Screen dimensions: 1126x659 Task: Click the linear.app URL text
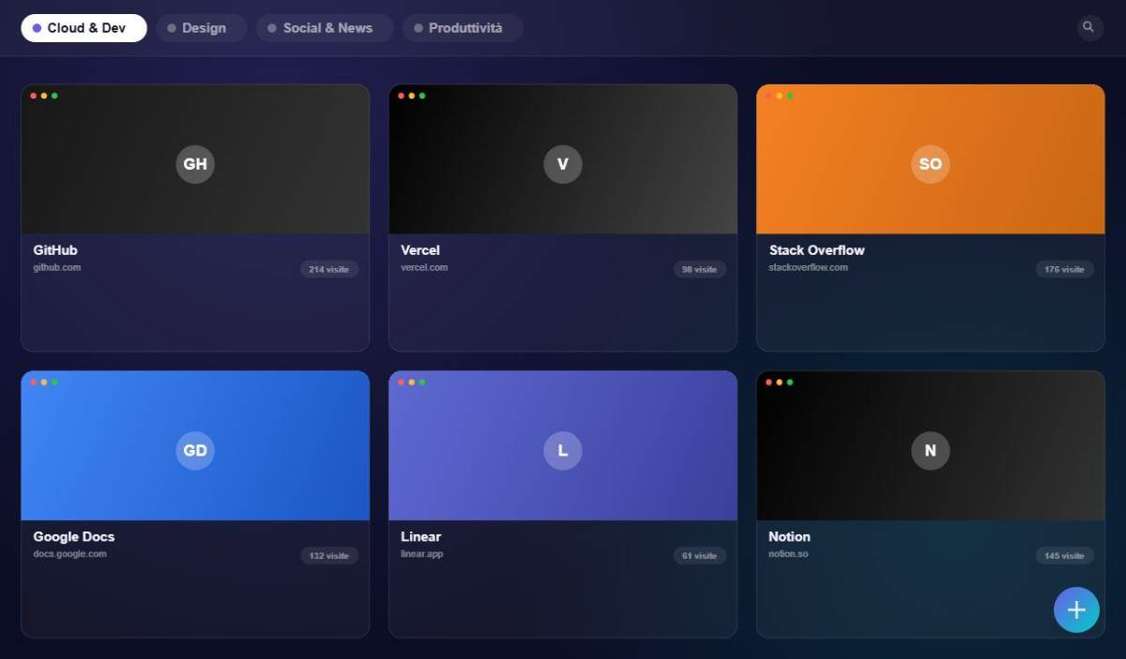[x=421, y=555]
